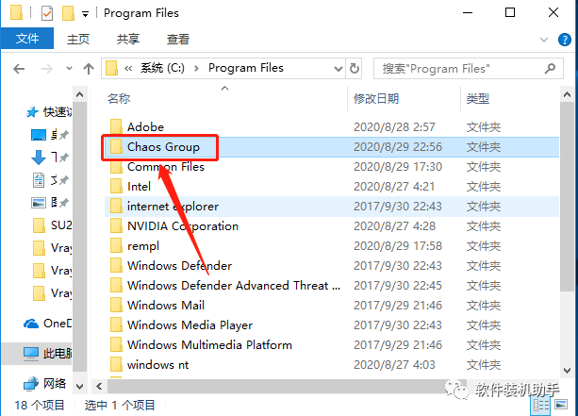Viewport: 578px width, 416px height.
Task: Switch to large icons view
Action: [x=561, y=405]
